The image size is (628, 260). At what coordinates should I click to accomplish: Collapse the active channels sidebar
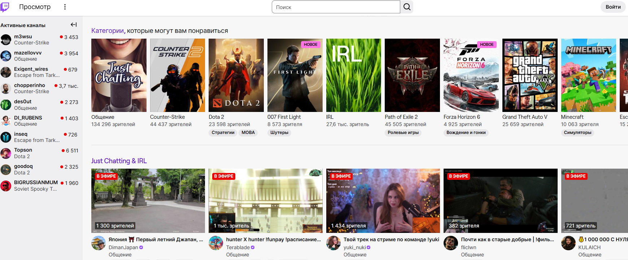pyautogui.click(x=74, y=25)
